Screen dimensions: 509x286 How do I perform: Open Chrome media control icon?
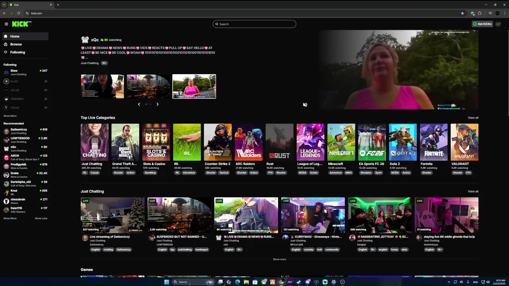click(490, 13)
